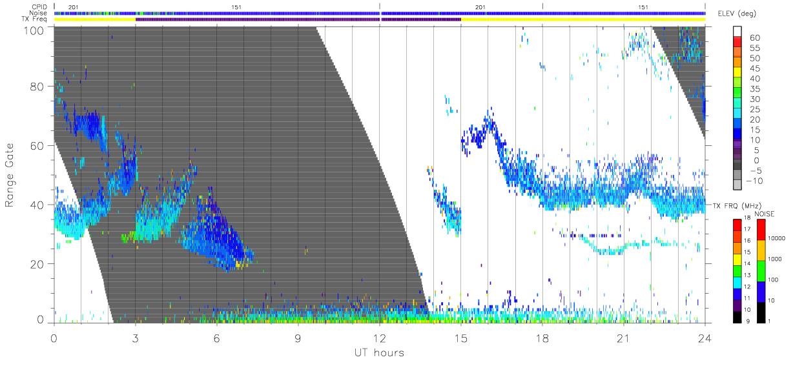Click the TX Freq row label

tap(35, 19)
